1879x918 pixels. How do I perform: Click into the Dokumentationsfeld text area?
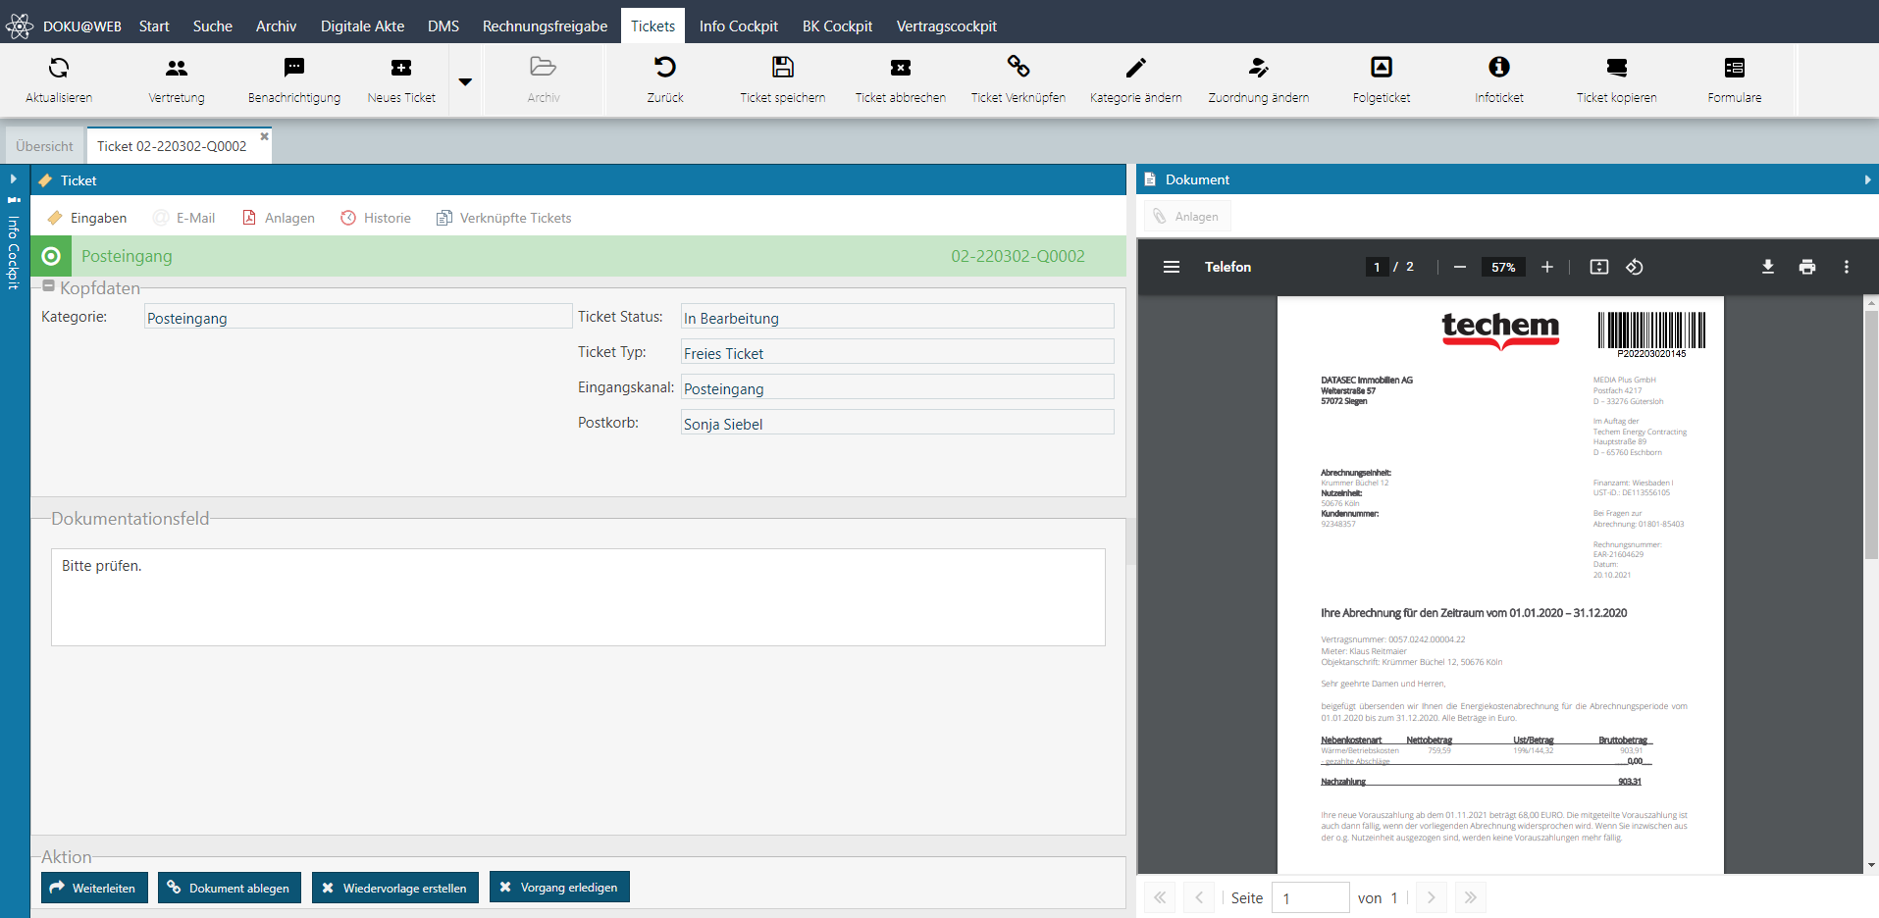(x=577, y=596)
